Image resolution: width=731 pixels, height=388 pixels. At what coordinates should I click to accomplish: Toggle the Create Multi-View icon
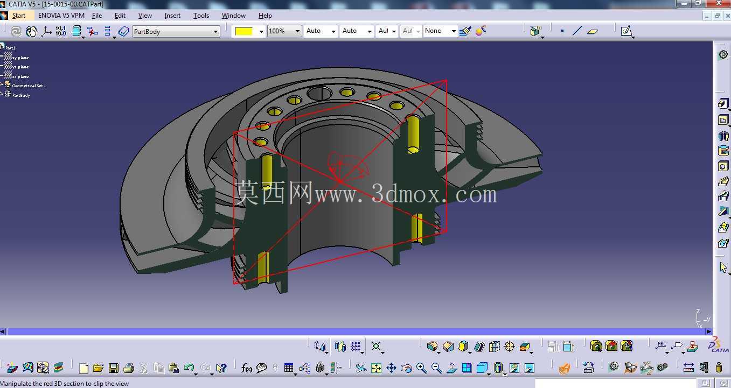(x=467, y=368)
